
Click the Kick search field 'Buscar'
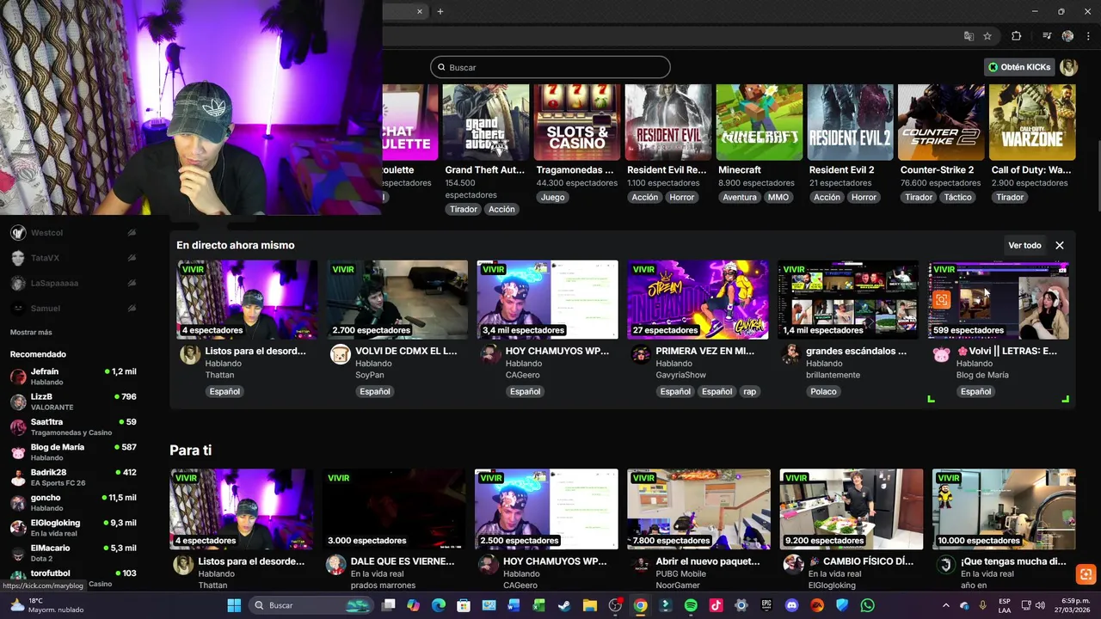(550, 67)
